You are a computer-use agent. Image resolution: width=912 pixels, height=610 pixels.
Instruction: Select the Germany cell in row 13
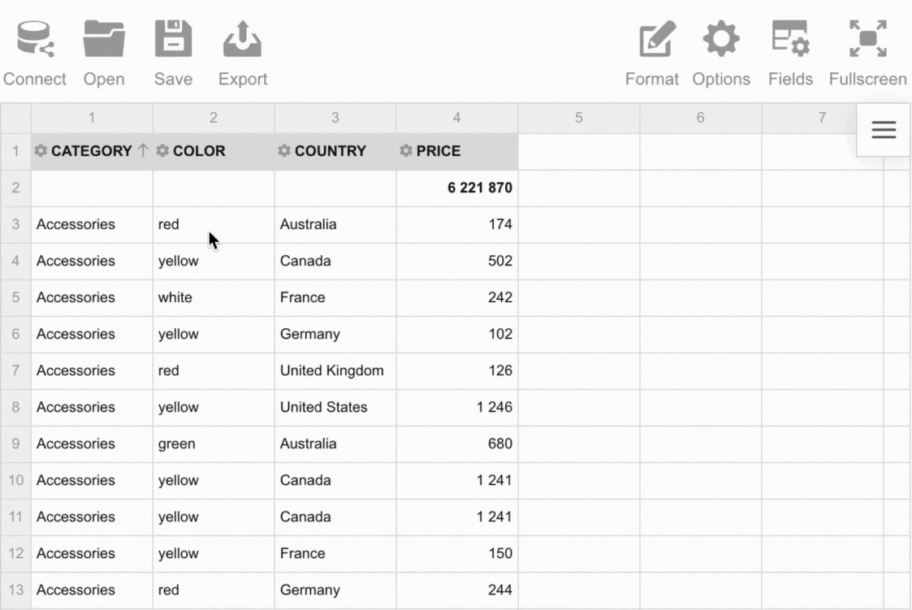click(335, 590)
